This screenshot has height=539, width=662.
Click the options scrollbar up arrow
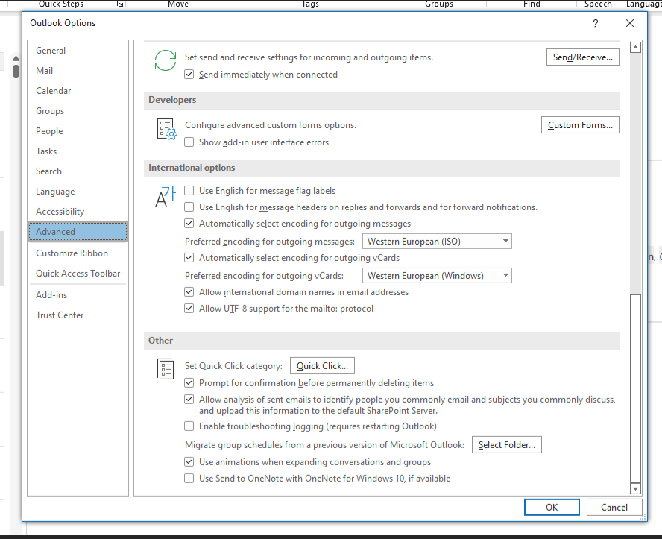click(x=635, y=47)
